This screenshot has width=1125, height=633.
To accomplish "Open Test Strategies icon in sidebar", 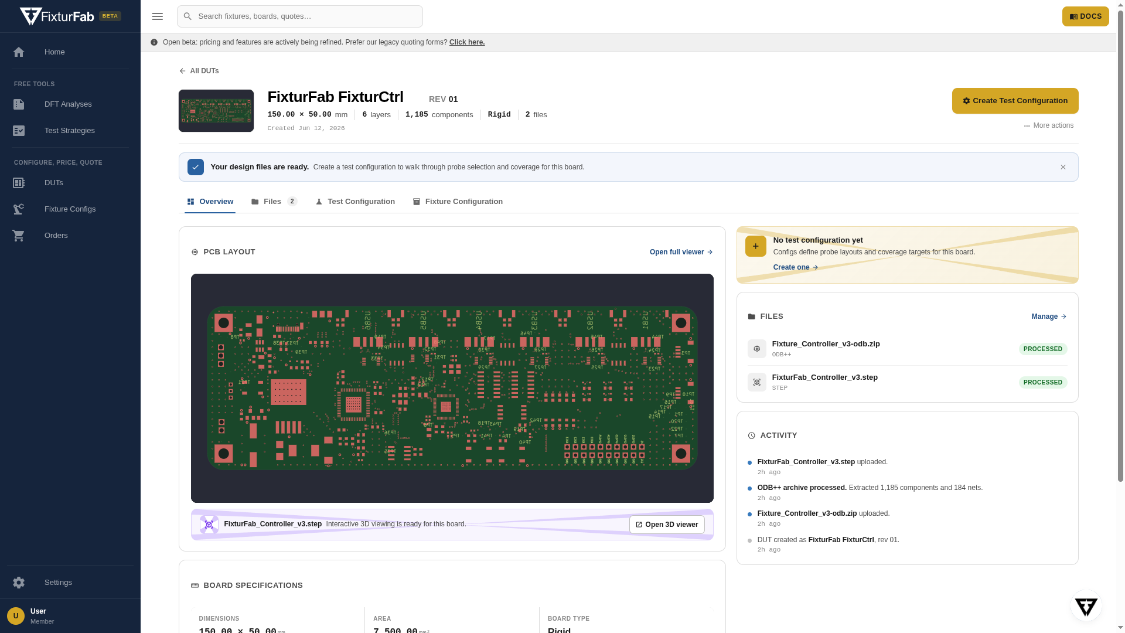I will (19, 131).
